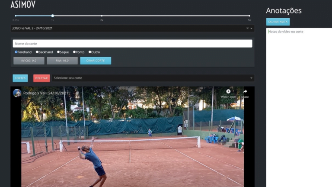332x187 pixels.
Task: Set playback speed slider to 2x mark
Action: (102, 16)
